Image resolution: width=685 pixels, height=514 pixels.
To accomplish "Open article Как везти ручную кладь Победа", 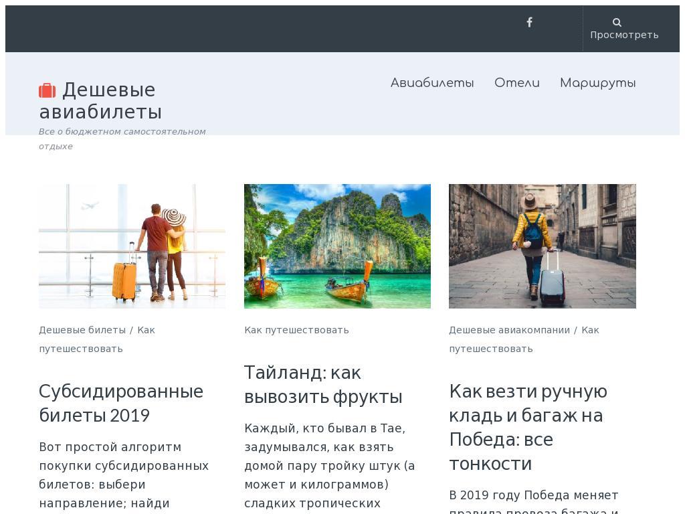I will coord(528,427).
